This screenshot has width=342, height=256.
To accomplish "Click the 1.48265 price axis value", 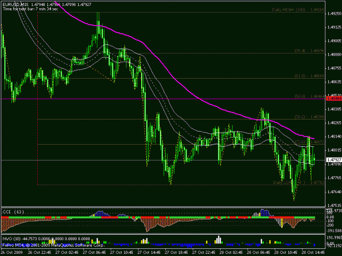I will 334,123.
